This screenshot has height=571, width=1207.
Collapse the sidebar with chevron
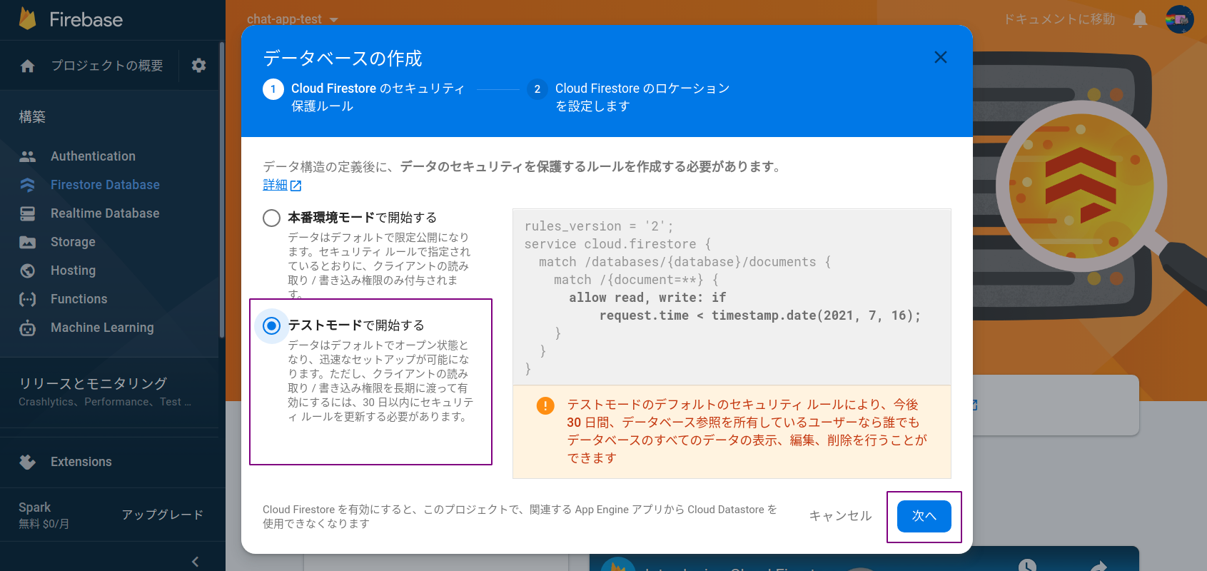pos(196,562)
